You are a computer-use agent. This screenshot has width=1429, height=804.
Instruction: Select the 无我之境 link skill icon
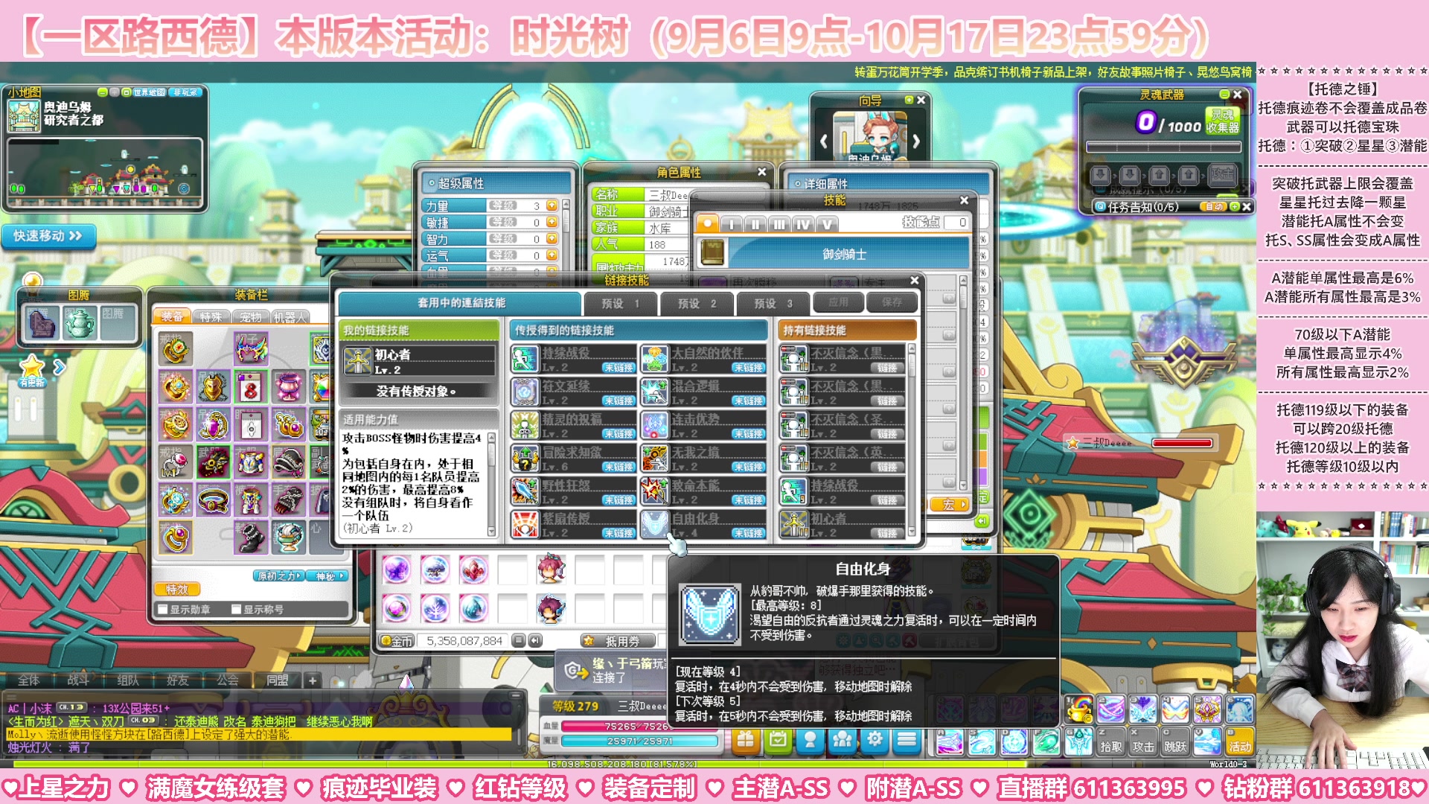[x=654, y=459]
